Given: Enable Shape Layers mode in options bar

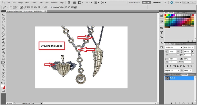Looking at the screenshot, I should click(x=12, y=7).
